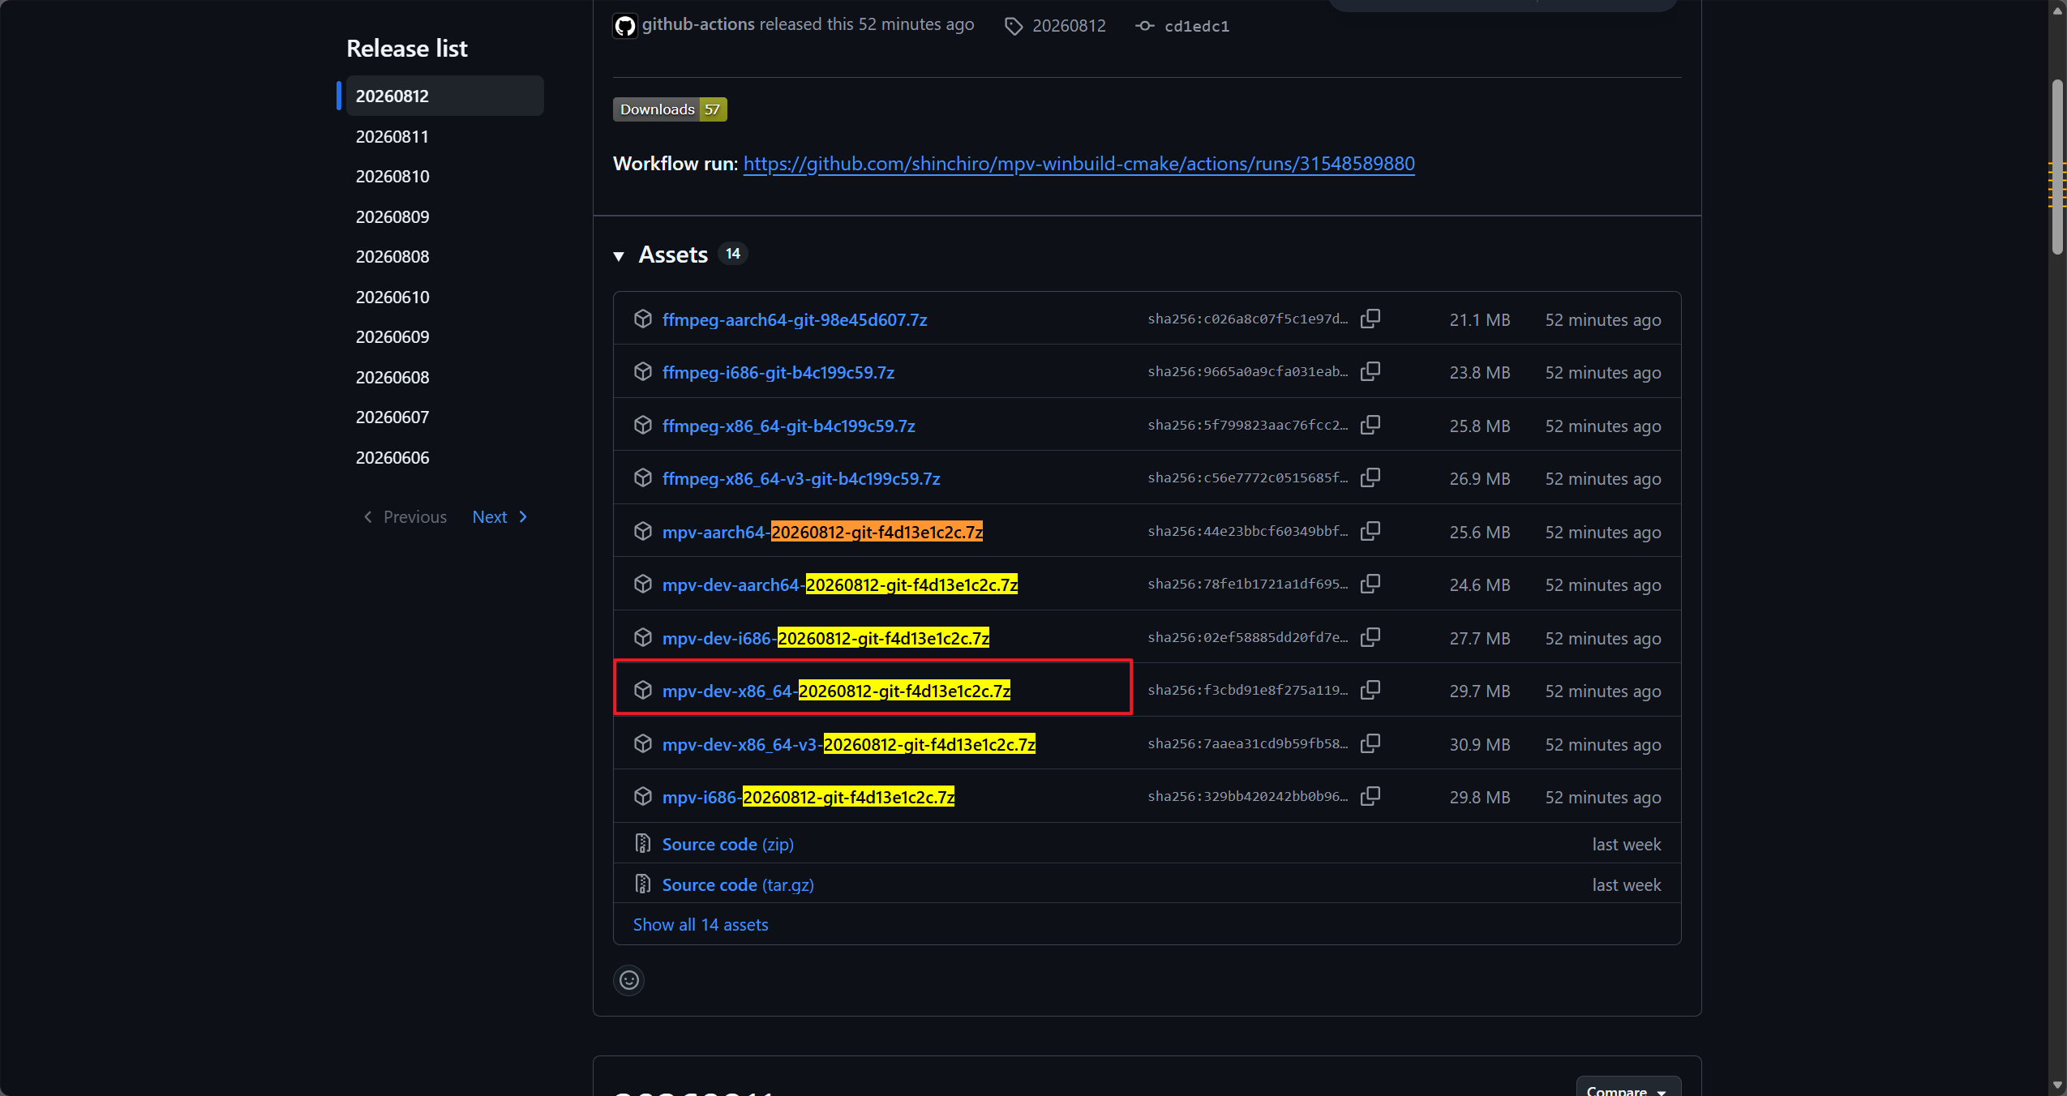The image size is (2067, 1096).
Task: Open the Compare dropdown
Action: coord(1628,1087)
